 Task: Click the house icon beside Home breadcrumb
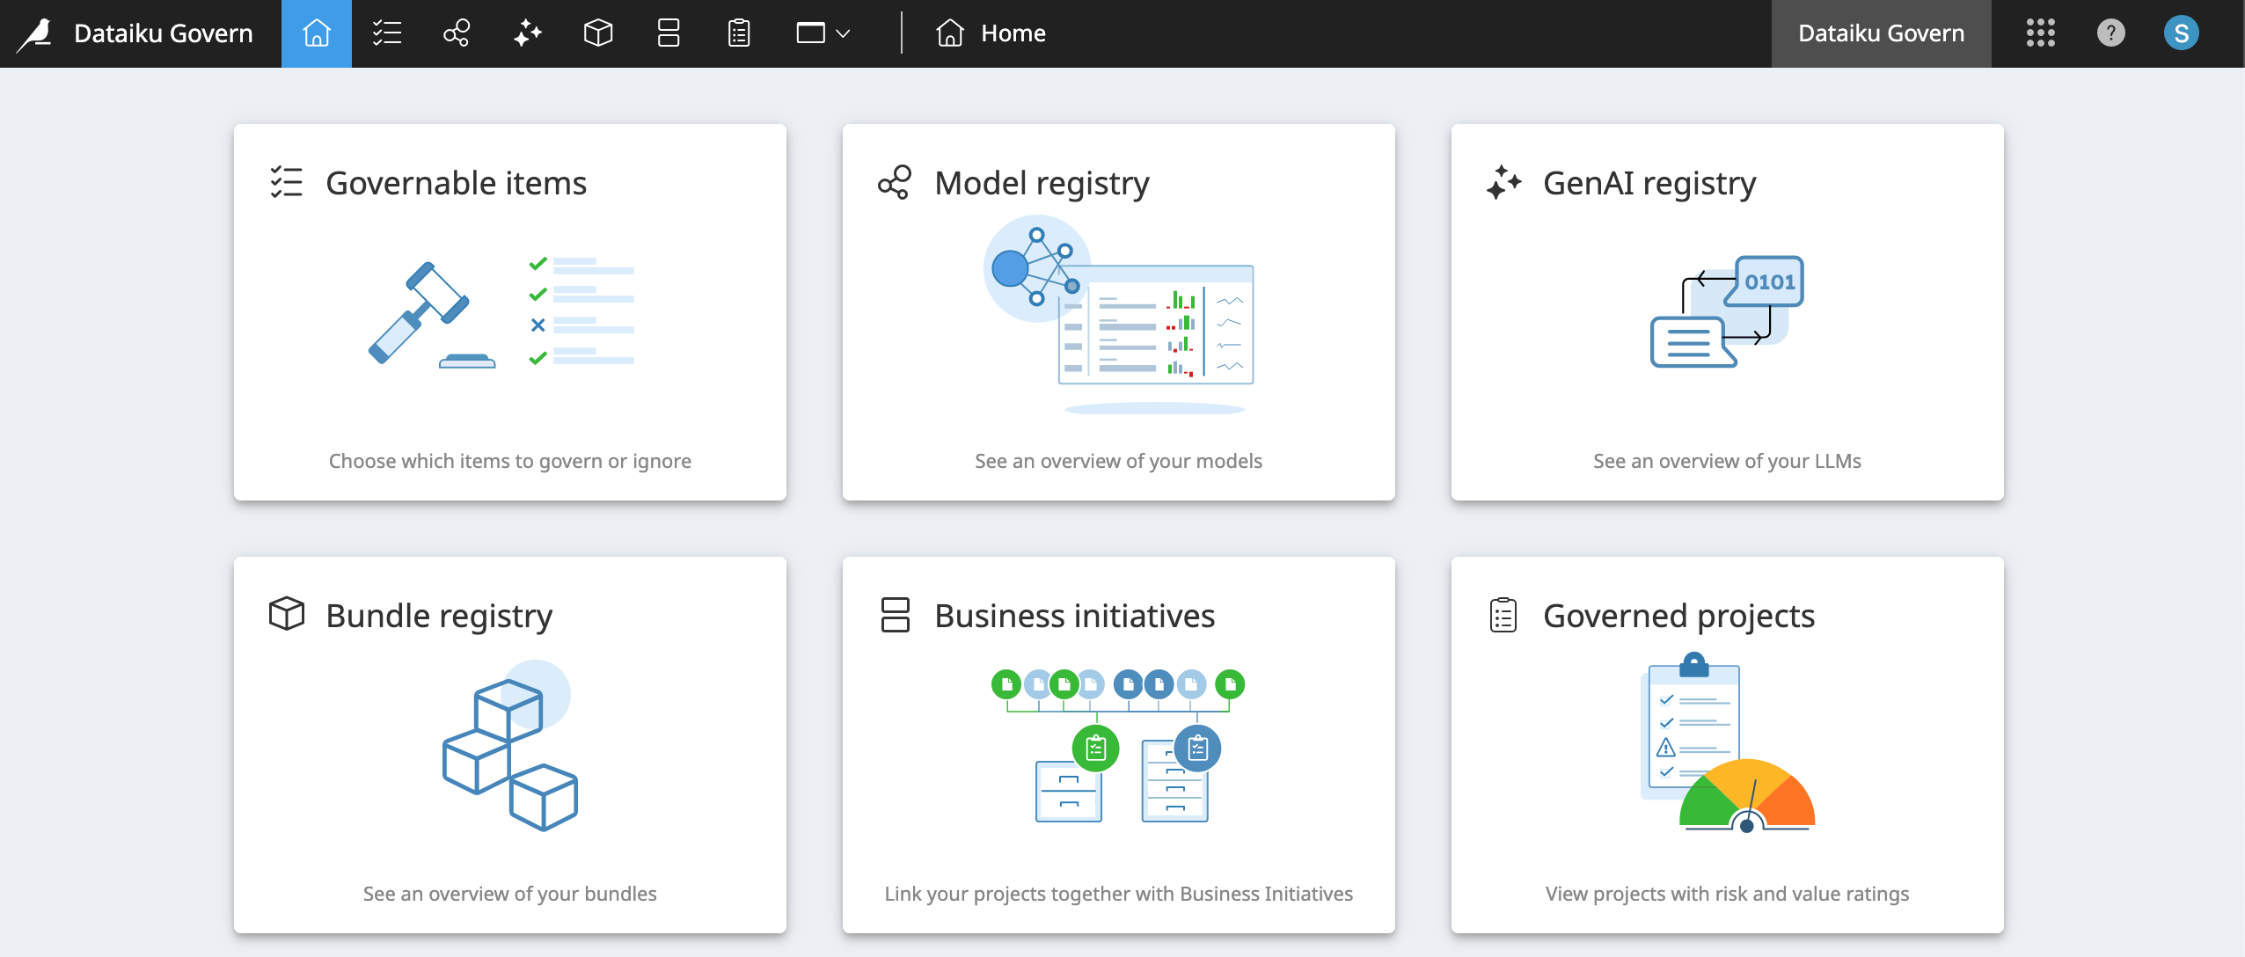coord(950,33)
